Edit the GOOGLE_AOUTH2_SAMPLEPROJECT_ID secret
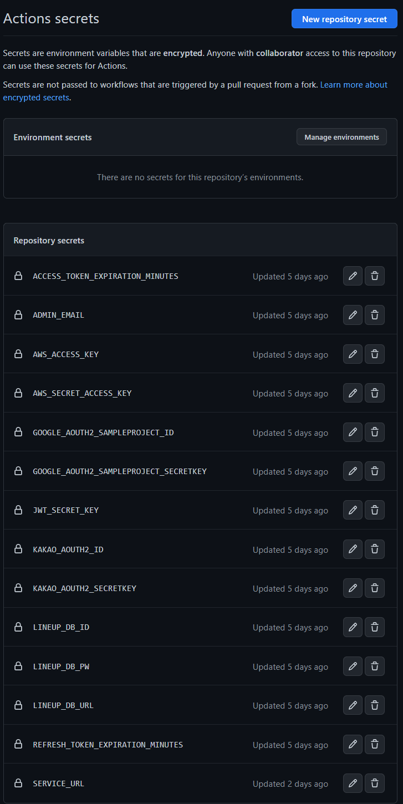The width and height of the screenshot is (403, 804). click(x=353, y=432)
